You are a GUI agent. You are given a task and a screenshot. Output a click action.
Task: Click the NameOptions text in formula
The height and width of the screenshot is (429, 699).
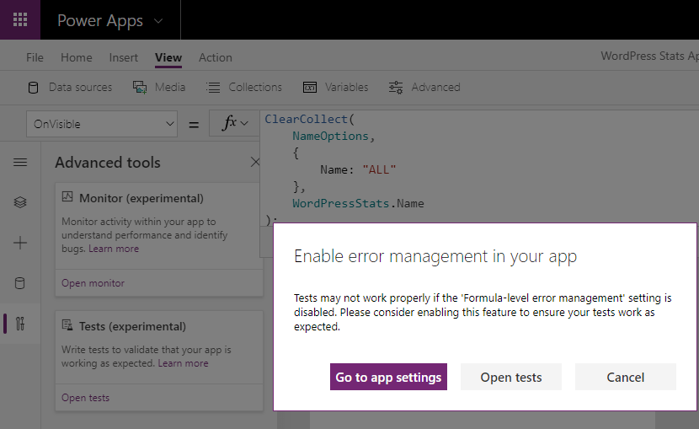[330, 136]
